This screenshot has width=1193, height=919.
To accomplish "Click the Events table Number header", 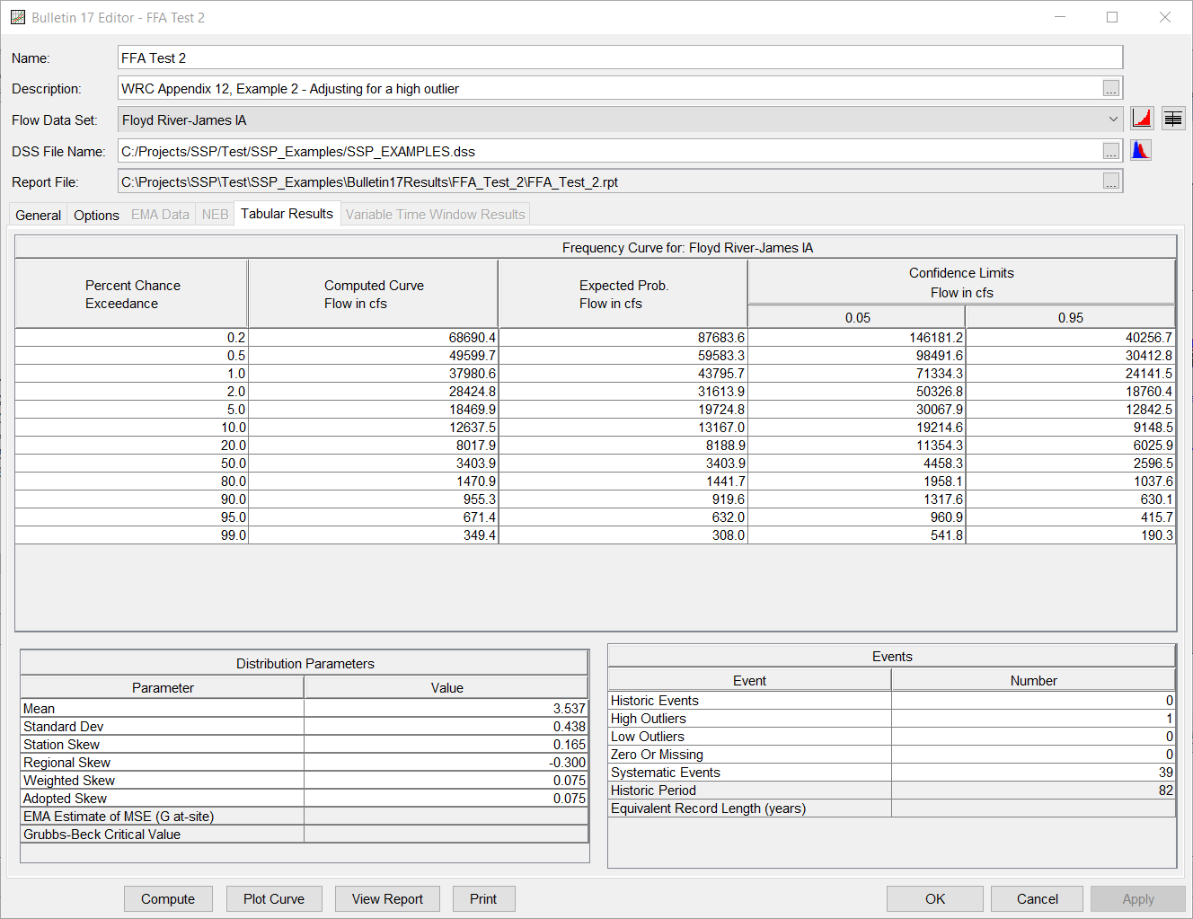I will (1033, 681).
